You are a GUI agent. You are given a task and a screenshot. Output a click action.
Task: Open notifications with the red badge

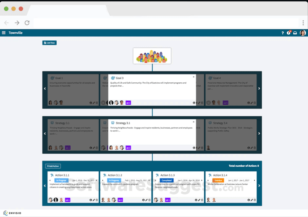pyautogui.click(x=288, y=33)
